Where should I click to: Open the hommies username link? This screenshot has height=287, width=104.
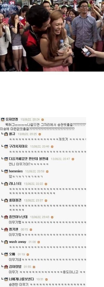click(x=16, y=171)
